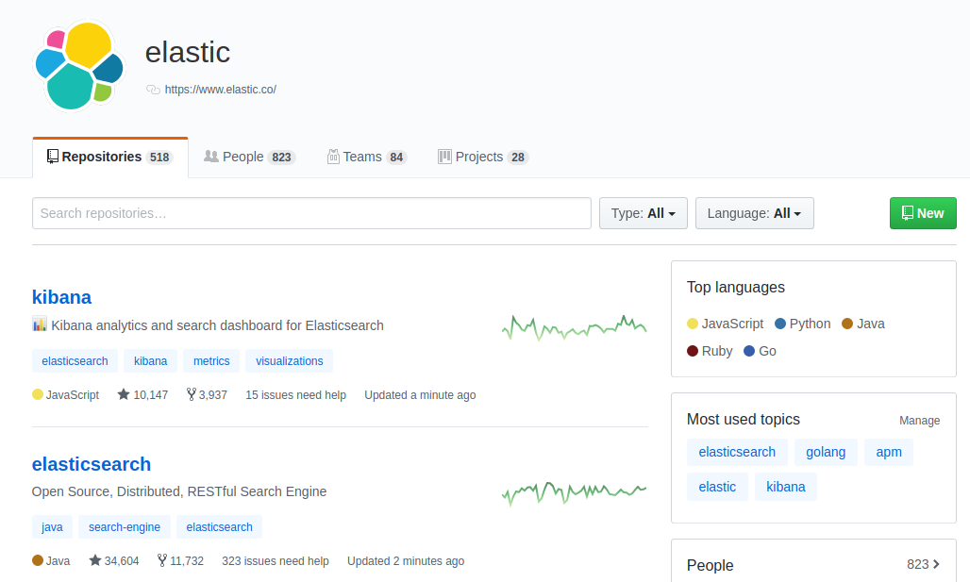Click Manage in Most used topics
Screen dimensions: 970x582
[x=919, y=421]
